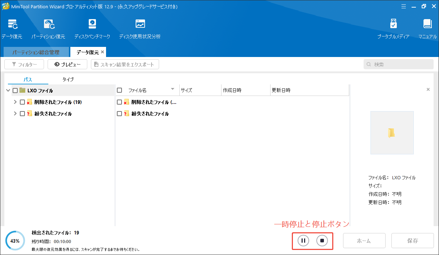Expand the 紛失されたファイル tree node
This screenshot has width=439, height=255.
(x=15, y=114)
